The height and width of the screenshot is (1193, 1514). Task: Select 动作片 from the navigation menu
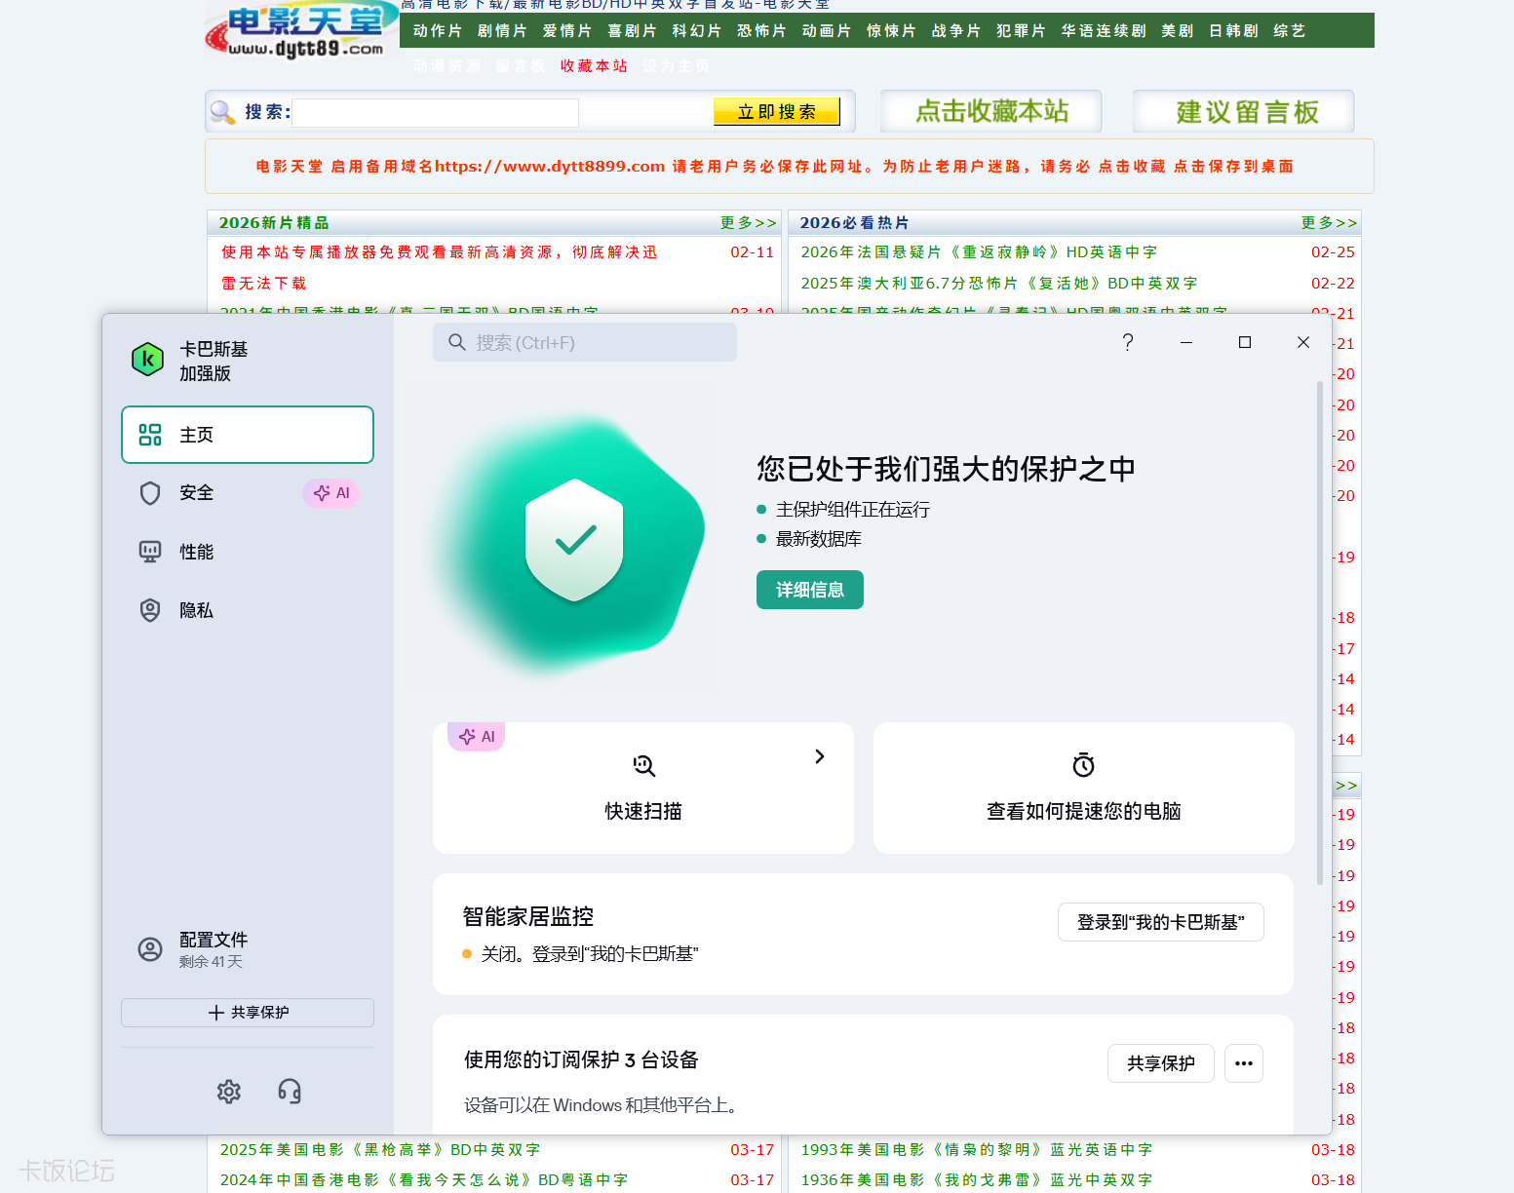pyautogui.click(x=437, y=30)
